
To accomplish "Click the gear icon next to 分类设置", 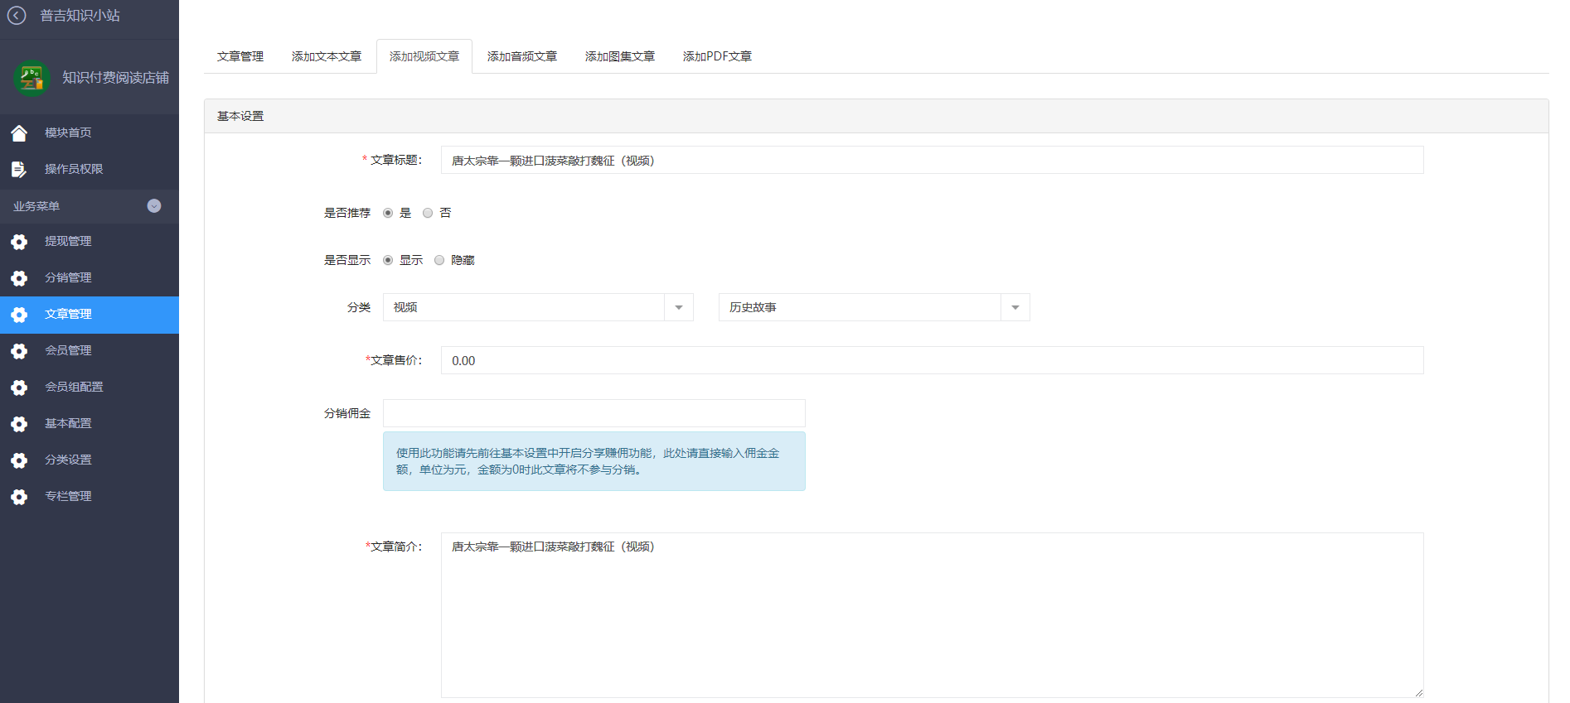I will pyautogui.click(x=19, y=460).
